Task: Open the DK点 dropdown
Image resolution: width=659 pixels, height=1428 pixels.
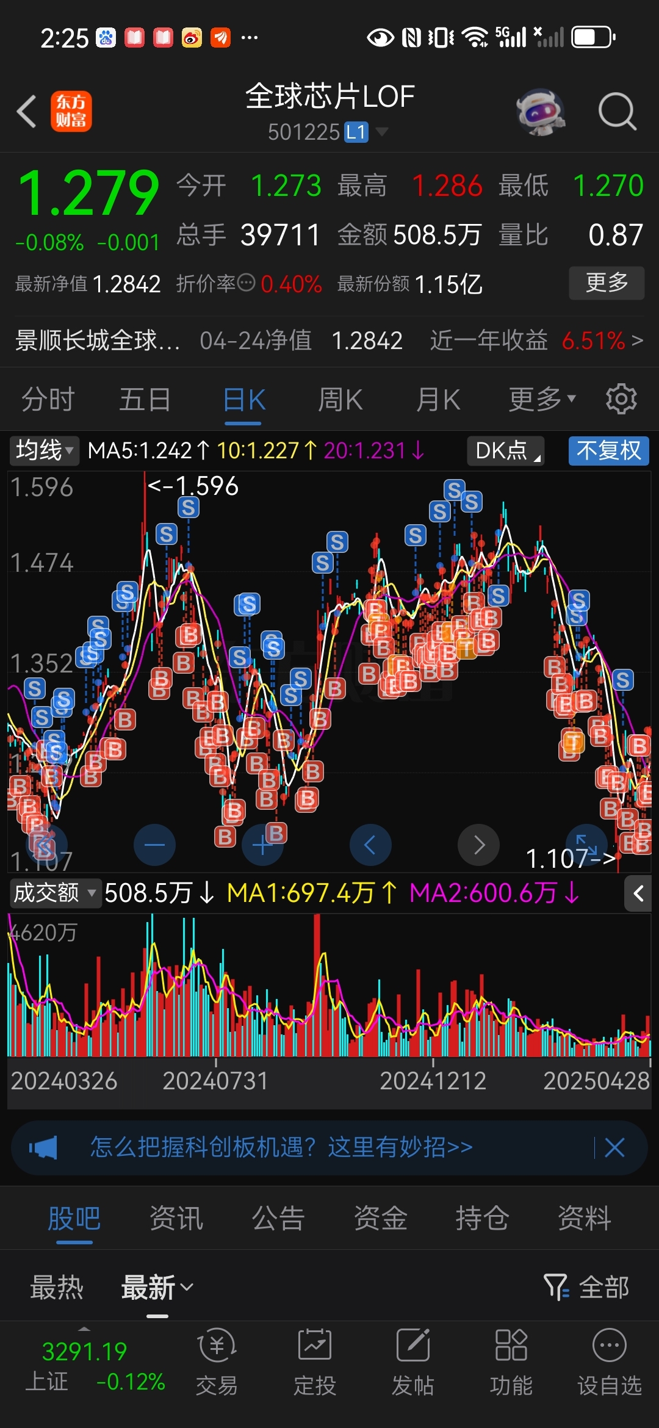Action: click(x=506, y=450)
